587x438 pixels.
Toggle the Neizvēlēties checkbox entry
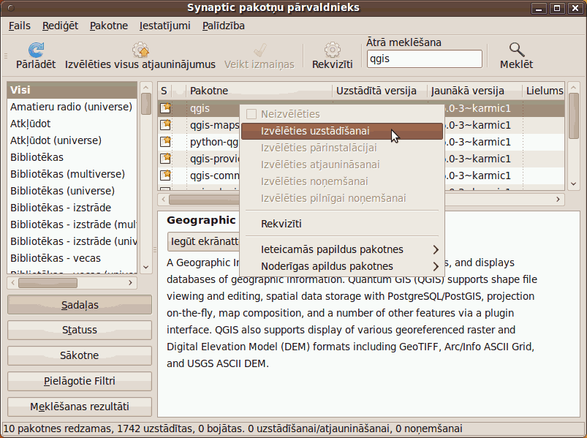point(251,114)
